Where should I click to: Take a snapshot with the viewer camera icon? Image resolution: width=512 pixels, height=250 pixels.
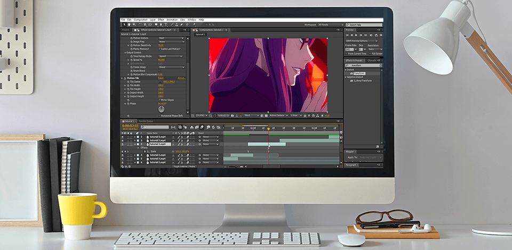[233, 115]
